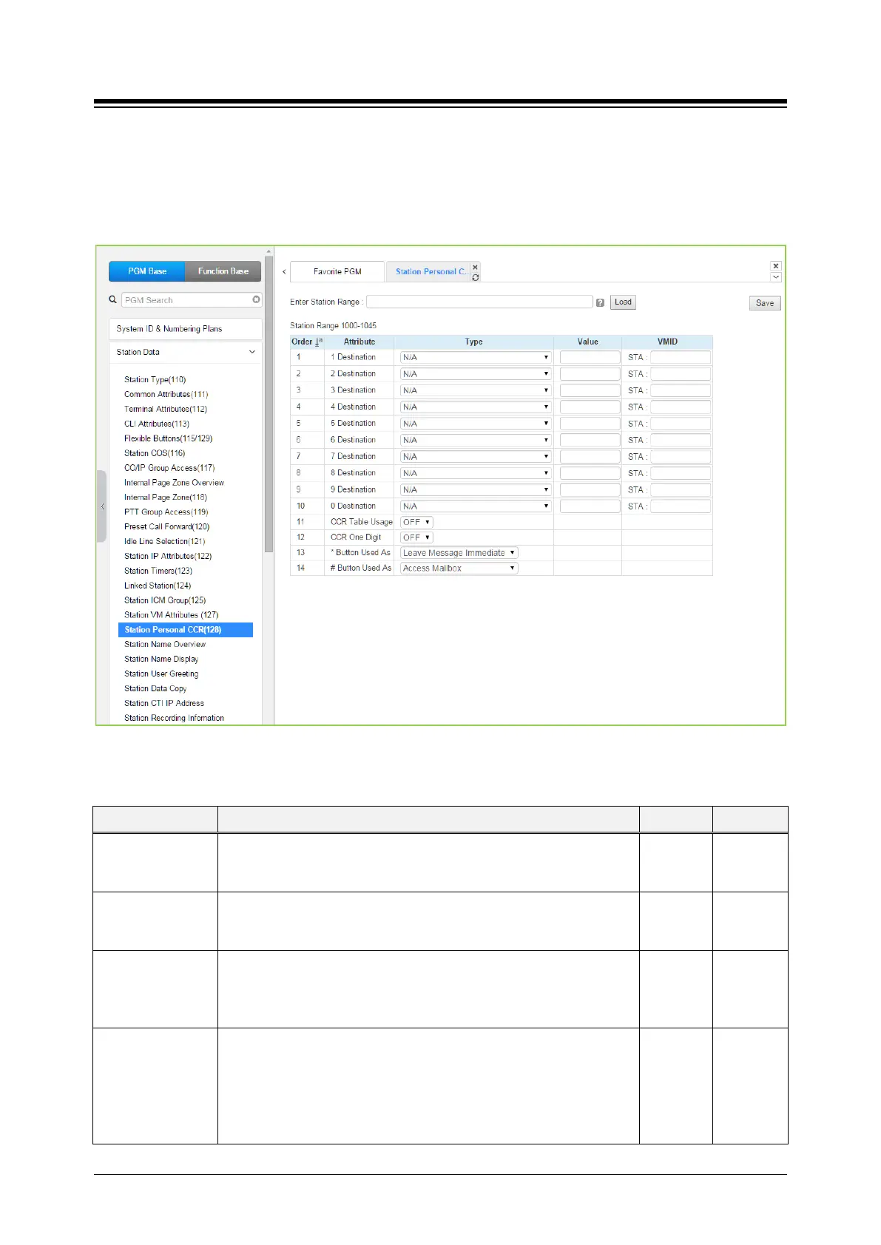The image size is (881, 1245).
Task: Click VMID STA field for 9 Destination
Action: click(x=681, y=489)
